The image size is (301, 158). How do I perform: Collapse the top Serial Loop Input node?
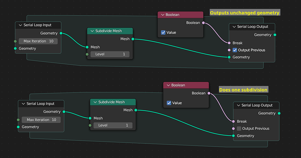tap(21, 25)
